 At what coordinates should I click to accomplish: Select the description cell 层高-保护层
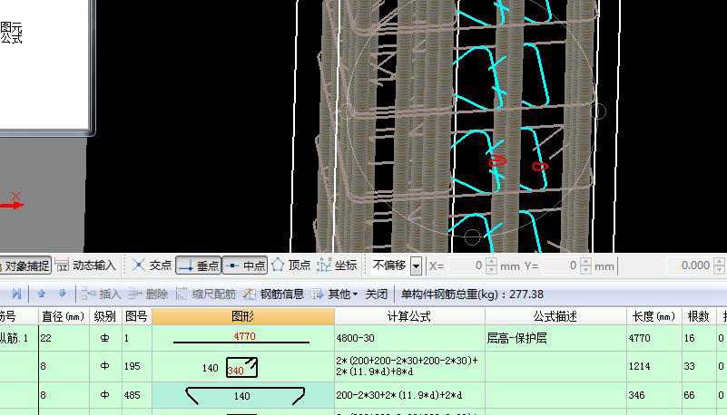(x=555, y=338)
